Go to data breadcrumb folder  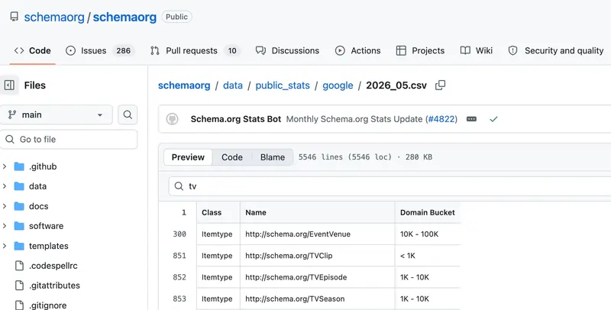tap(233, 86)
